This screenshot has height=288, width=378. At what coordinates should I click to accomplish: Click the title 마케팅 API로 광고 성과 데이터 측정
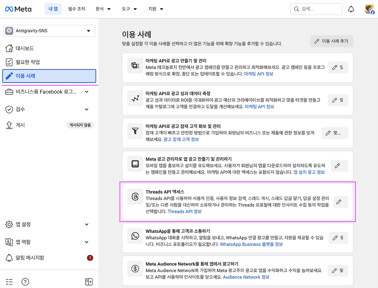click(178, 94)
